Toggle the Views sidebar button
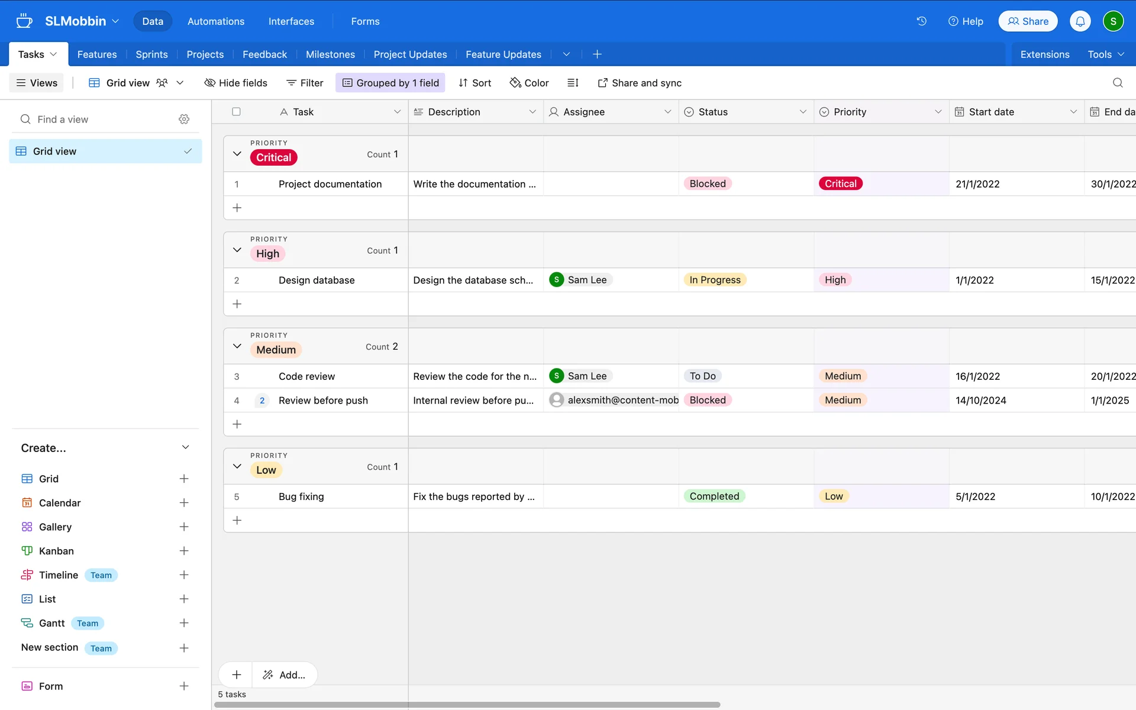Viewport: 1136px width, 710px height. 37,83
